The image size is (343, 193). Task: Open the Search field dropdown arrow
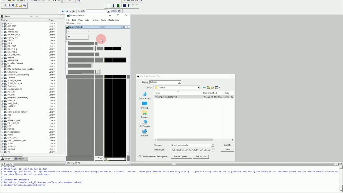pyautogui.click(x=109, y=11)
